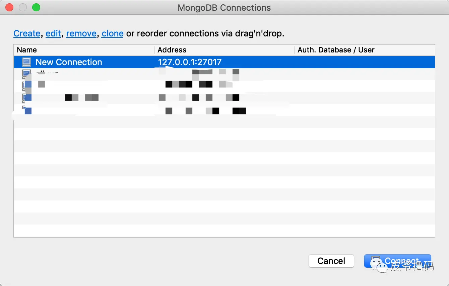Click the MongoDB Connections title bar text
Screen dimensions: 449x286
(x=224, y=8)
